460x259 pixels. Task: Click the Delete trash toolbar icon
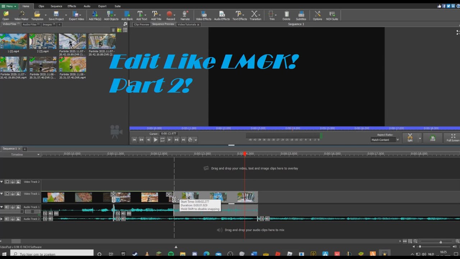tap(286, 15)
